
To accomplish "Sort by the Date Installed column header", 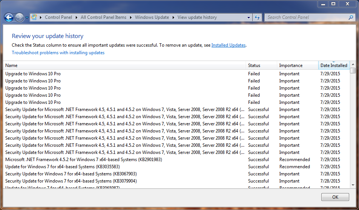I will [334, 65].
